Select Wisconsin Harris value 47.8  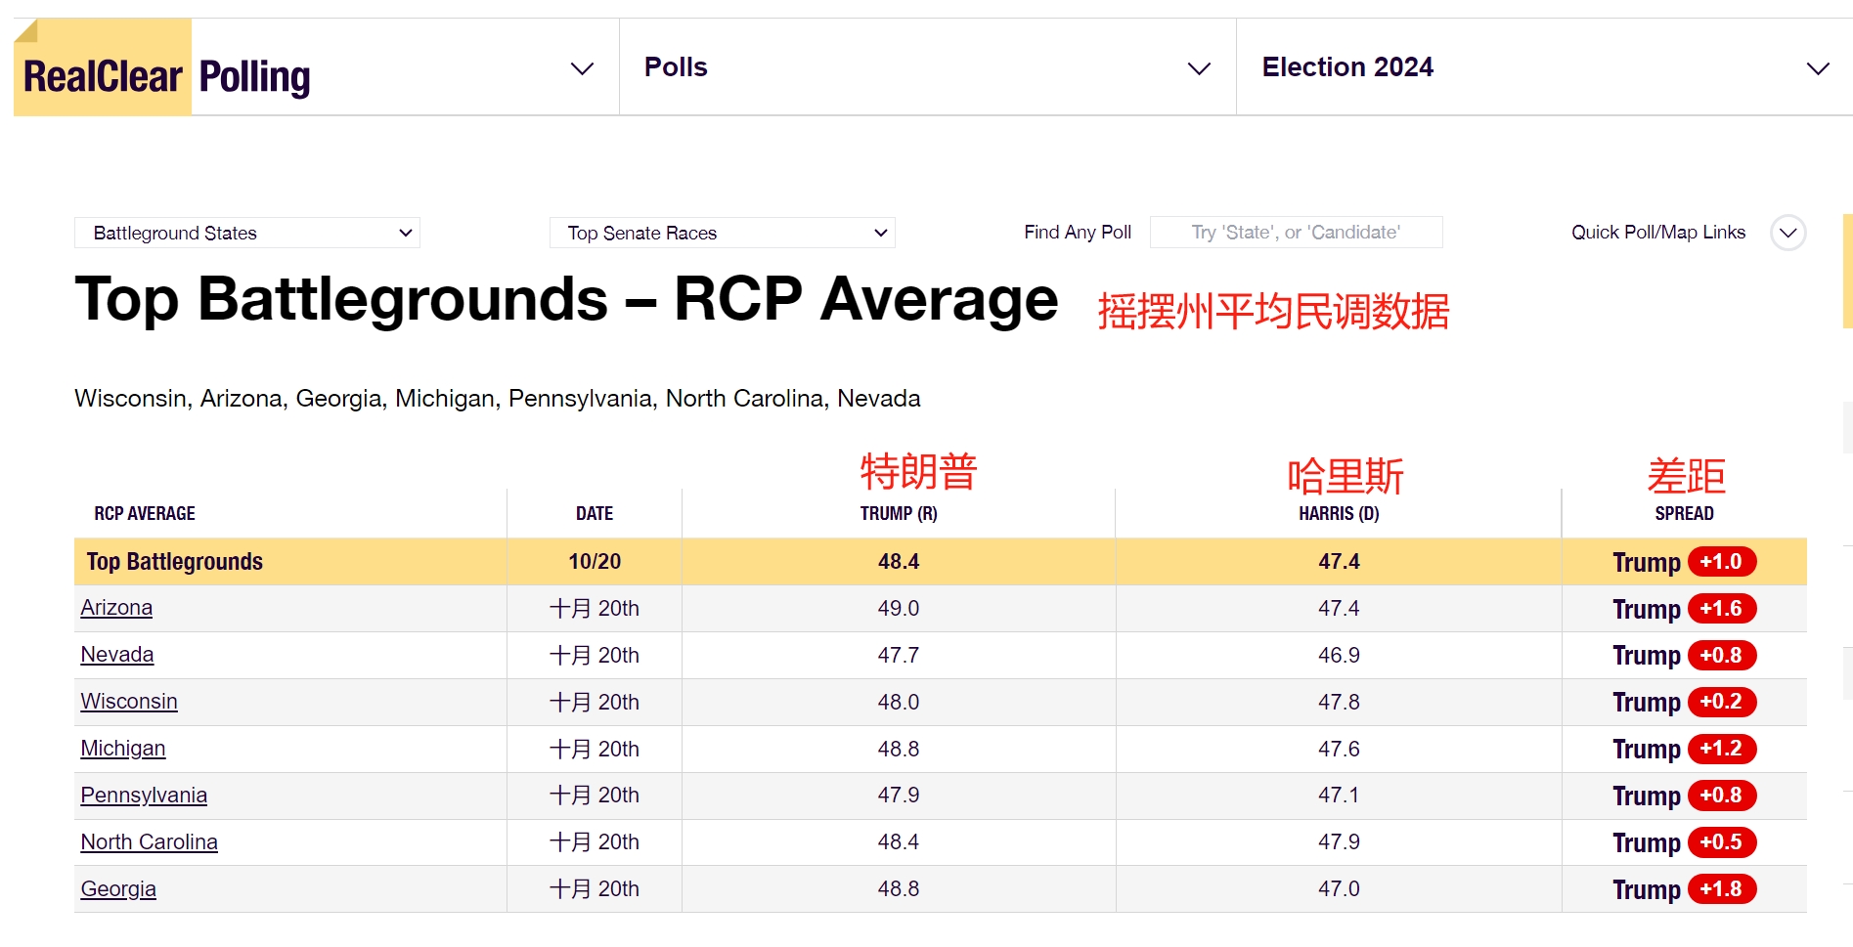(x=1339, y=702)
